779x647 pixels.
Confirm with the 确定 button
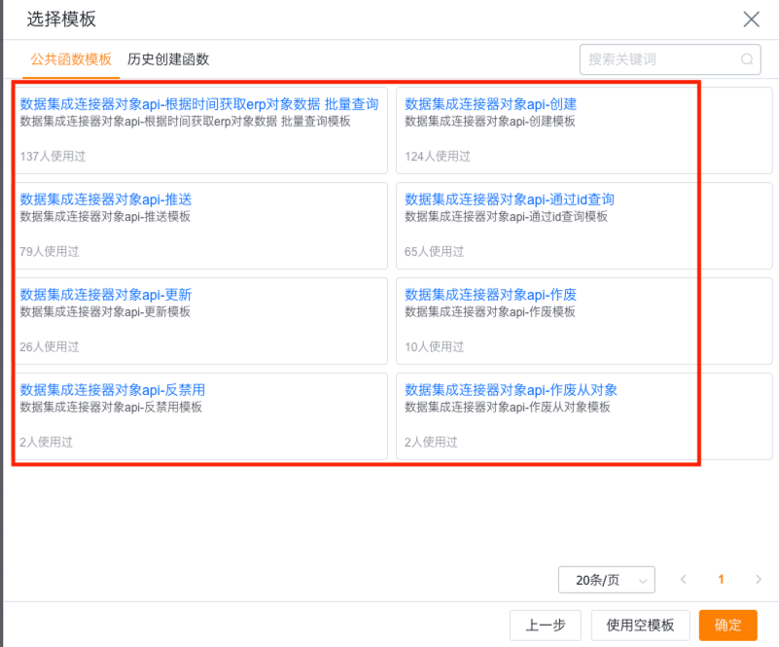[727, 626]
